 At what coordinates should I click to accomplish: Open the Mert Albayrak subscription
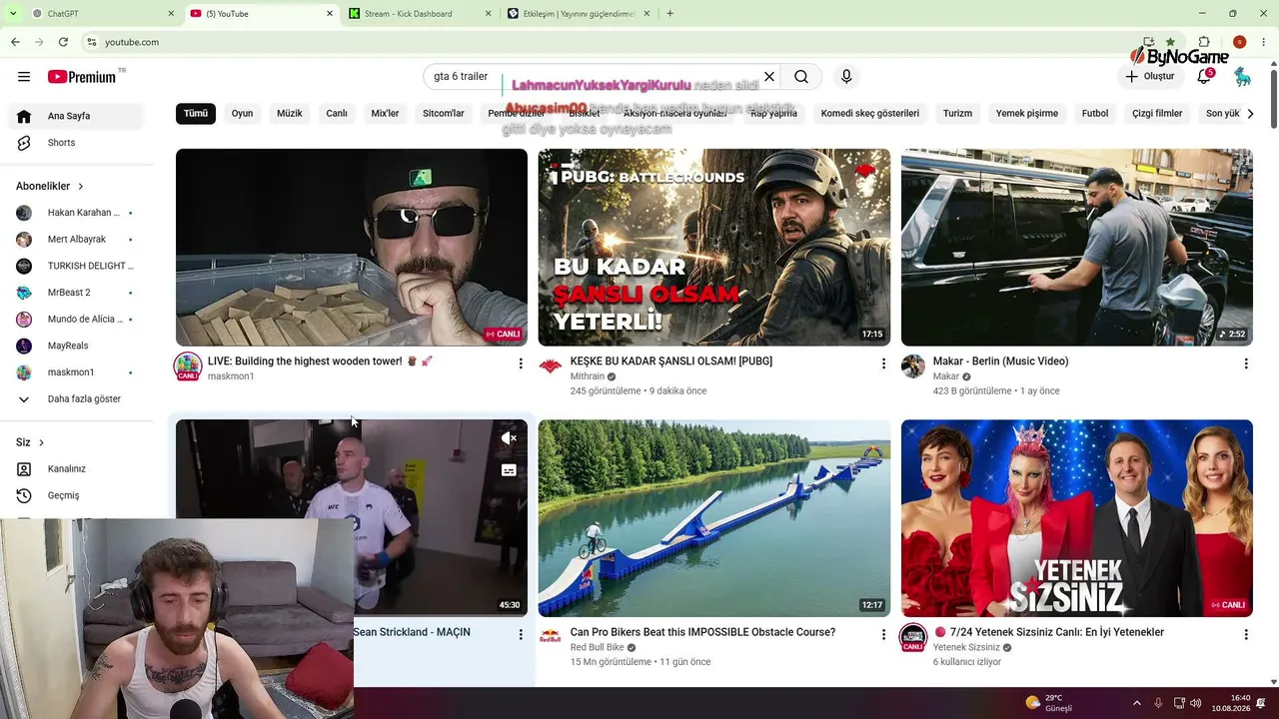(76, 240)
